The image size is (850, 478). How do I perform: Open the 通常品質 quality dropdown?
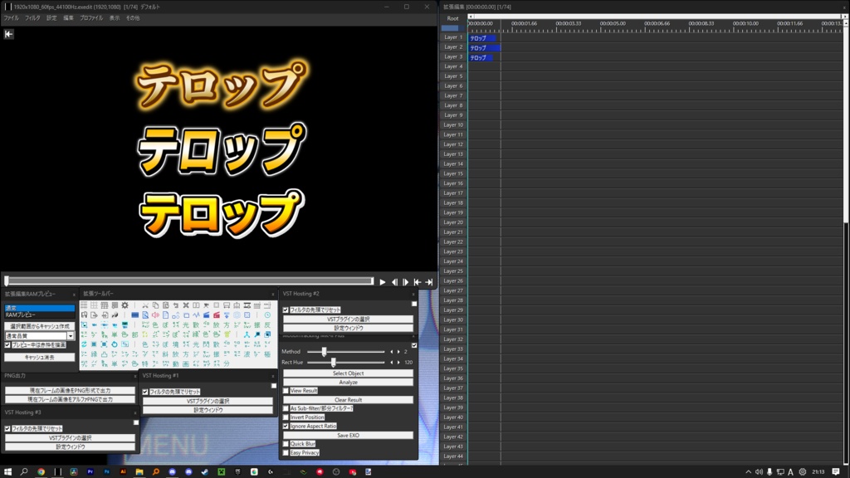tap(71, 336)
